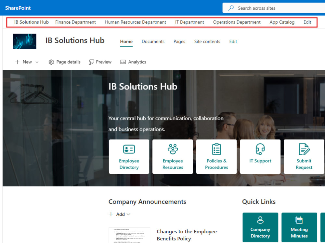The width and height of the screenshot is (325, 243).
Task: Click Edit in site navigation
Action: coord(233,41)
